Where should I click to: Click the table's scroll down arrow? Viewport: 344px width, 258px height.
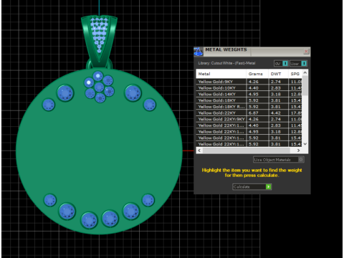pos(305,144)
